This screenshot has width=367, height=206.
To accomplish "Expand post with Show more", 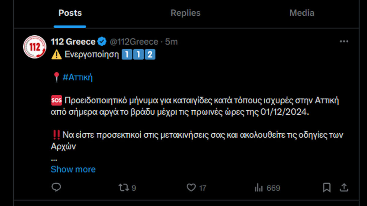I will pyautogui.click(x=73, y=169).
